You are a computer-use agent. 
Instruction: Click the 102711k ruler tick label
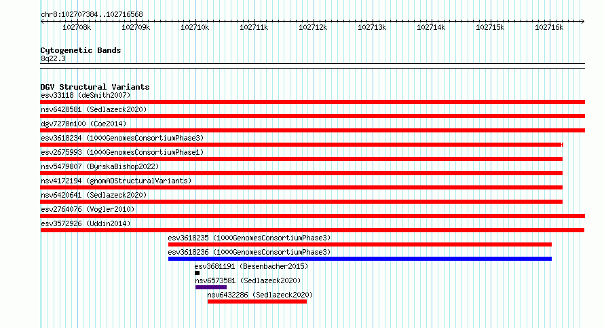pyautogui.click(x=253, y=27)
